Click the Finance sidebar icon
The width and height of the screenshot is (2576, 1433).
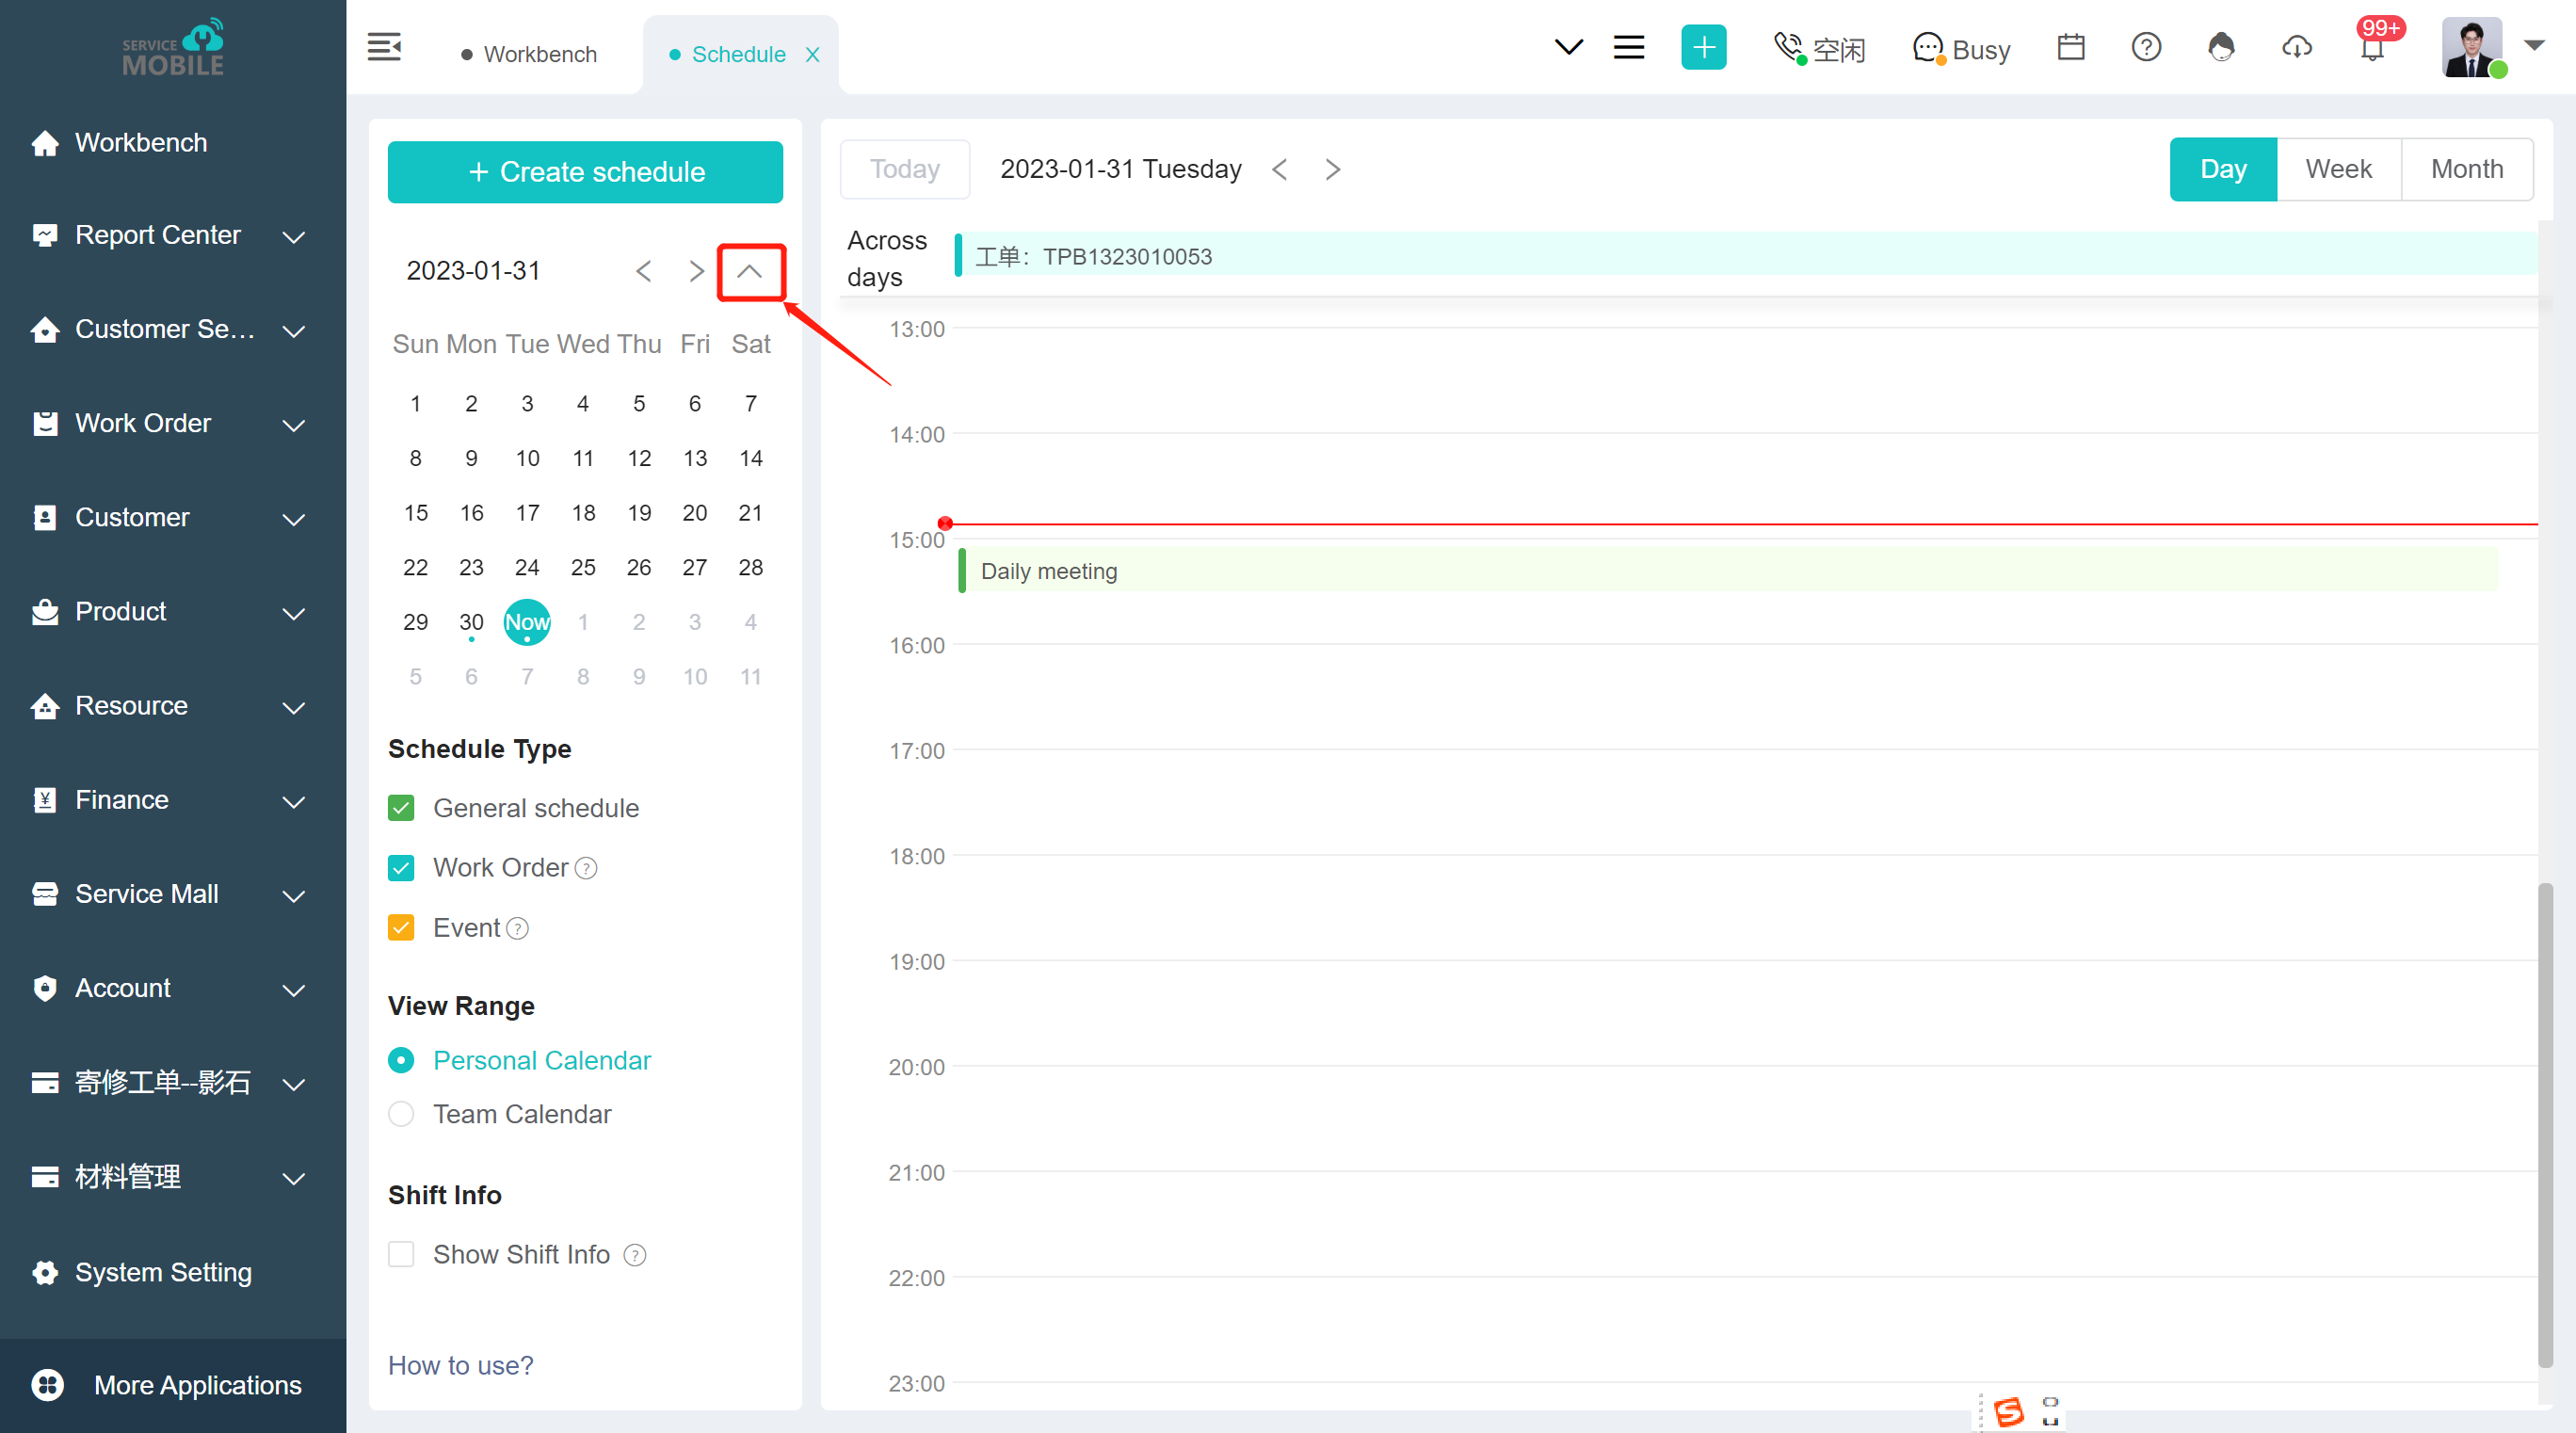[x=44, y=800]
